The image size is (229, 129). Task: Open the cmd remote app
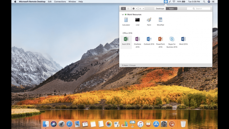137,20
